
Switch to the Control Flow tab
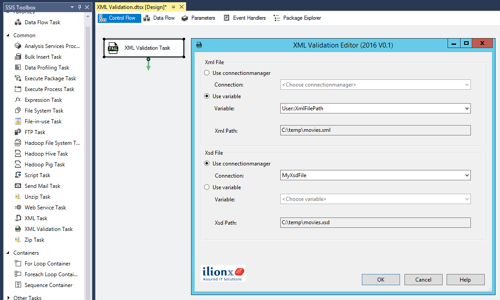(119, 18)
